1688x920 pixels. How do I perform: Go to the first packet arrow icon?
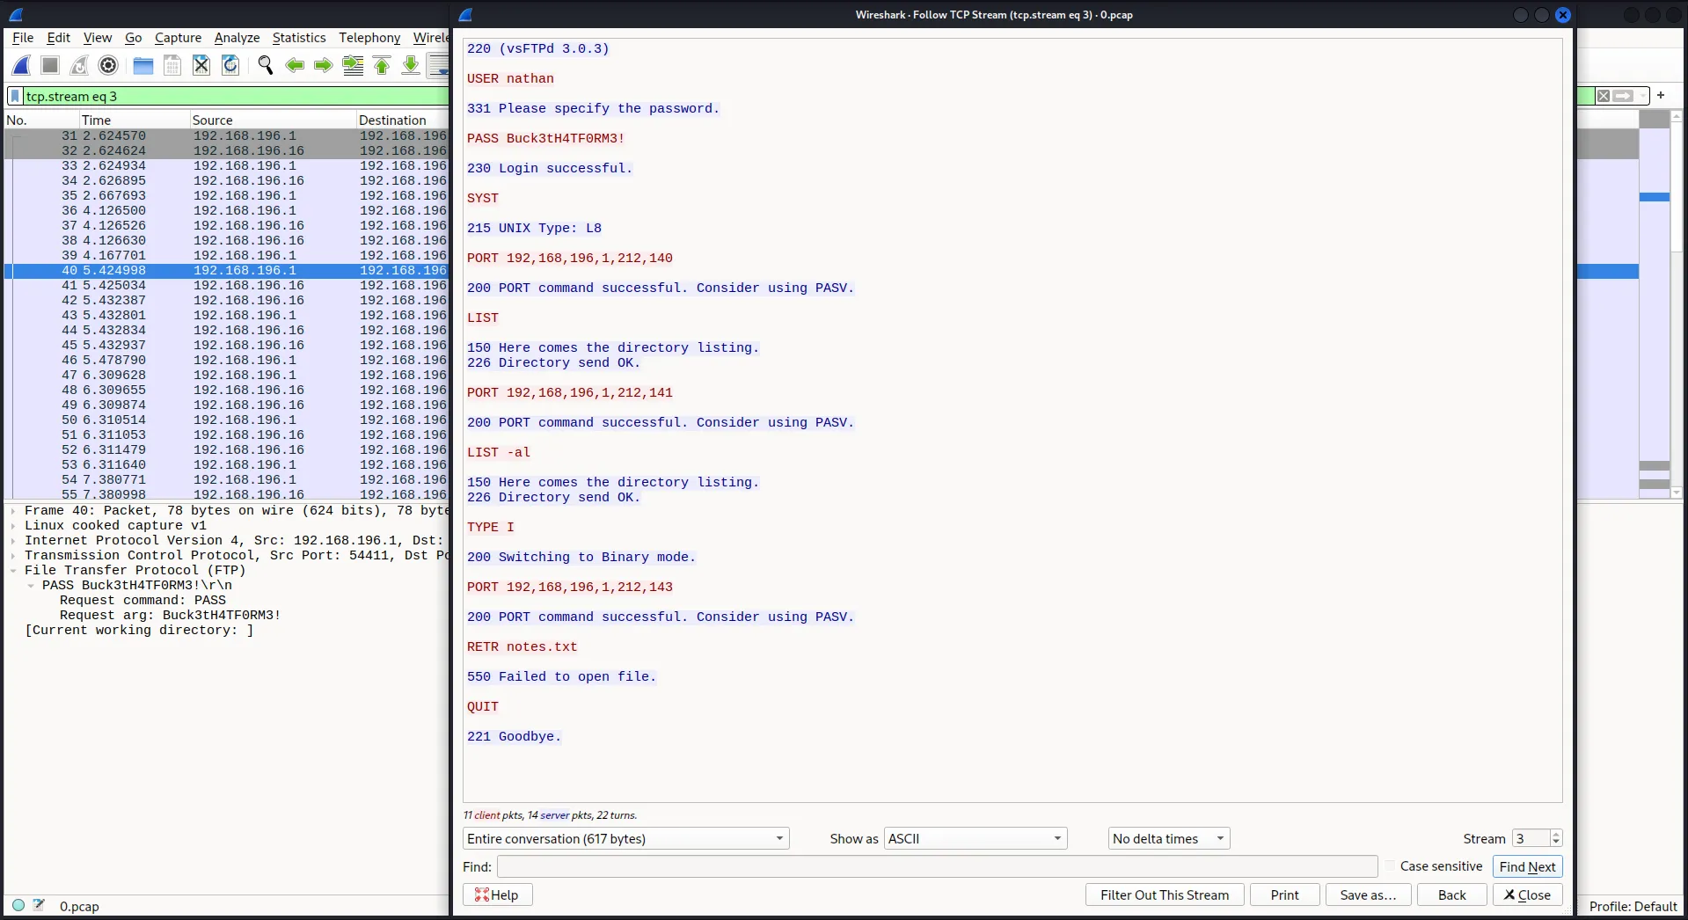[382, 65]
